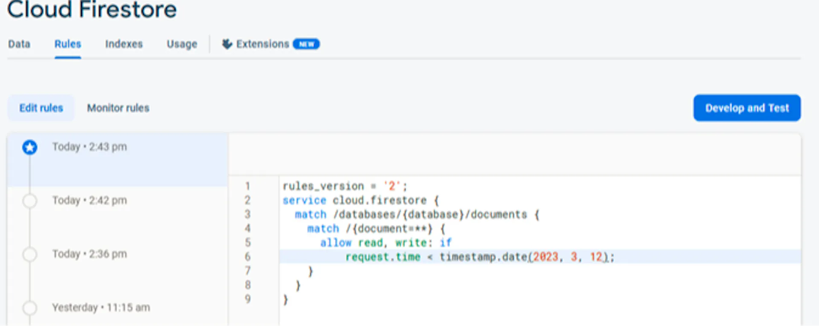Click line number 6 in the editor gutter

click(x=247, y=257)
